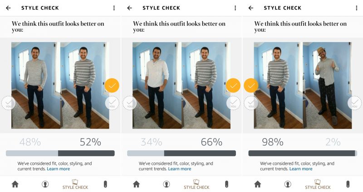Open three-dot menu on rightmost screen
The height and width of the screenshot is (192, 363).
tap(357, 8)
